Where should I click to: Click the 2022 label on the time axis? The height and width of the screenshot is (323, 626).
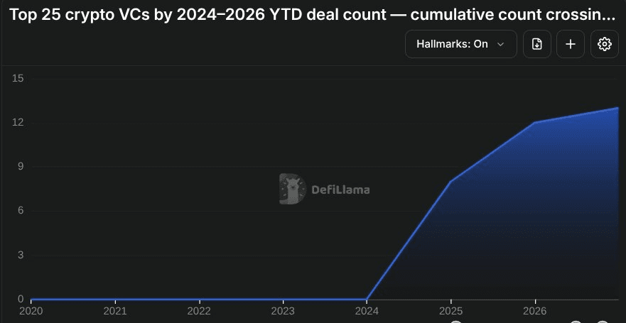(x=199, y=311)
